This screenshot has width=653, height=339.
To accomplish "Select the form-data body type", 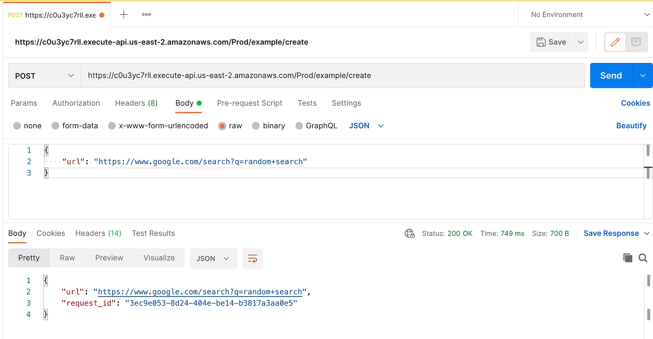I will [x=55, y=126].
